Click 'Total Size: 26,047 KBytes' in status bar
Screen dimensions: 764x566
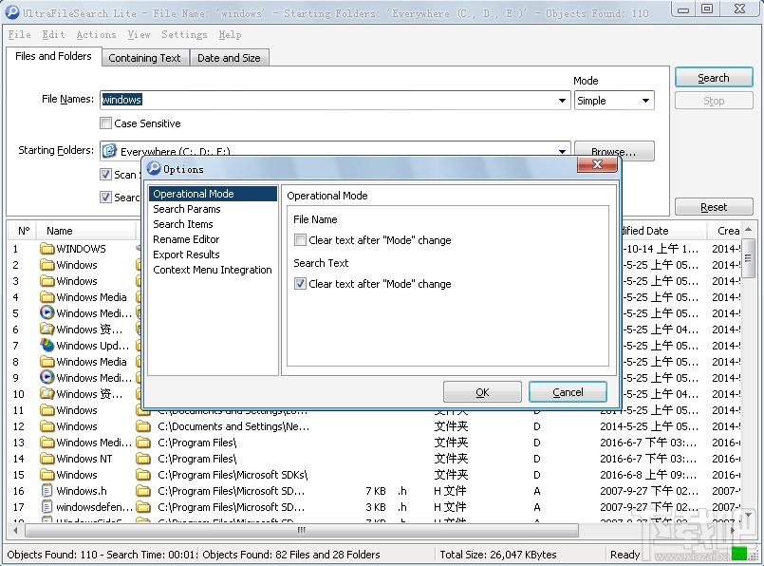point(498,555)
